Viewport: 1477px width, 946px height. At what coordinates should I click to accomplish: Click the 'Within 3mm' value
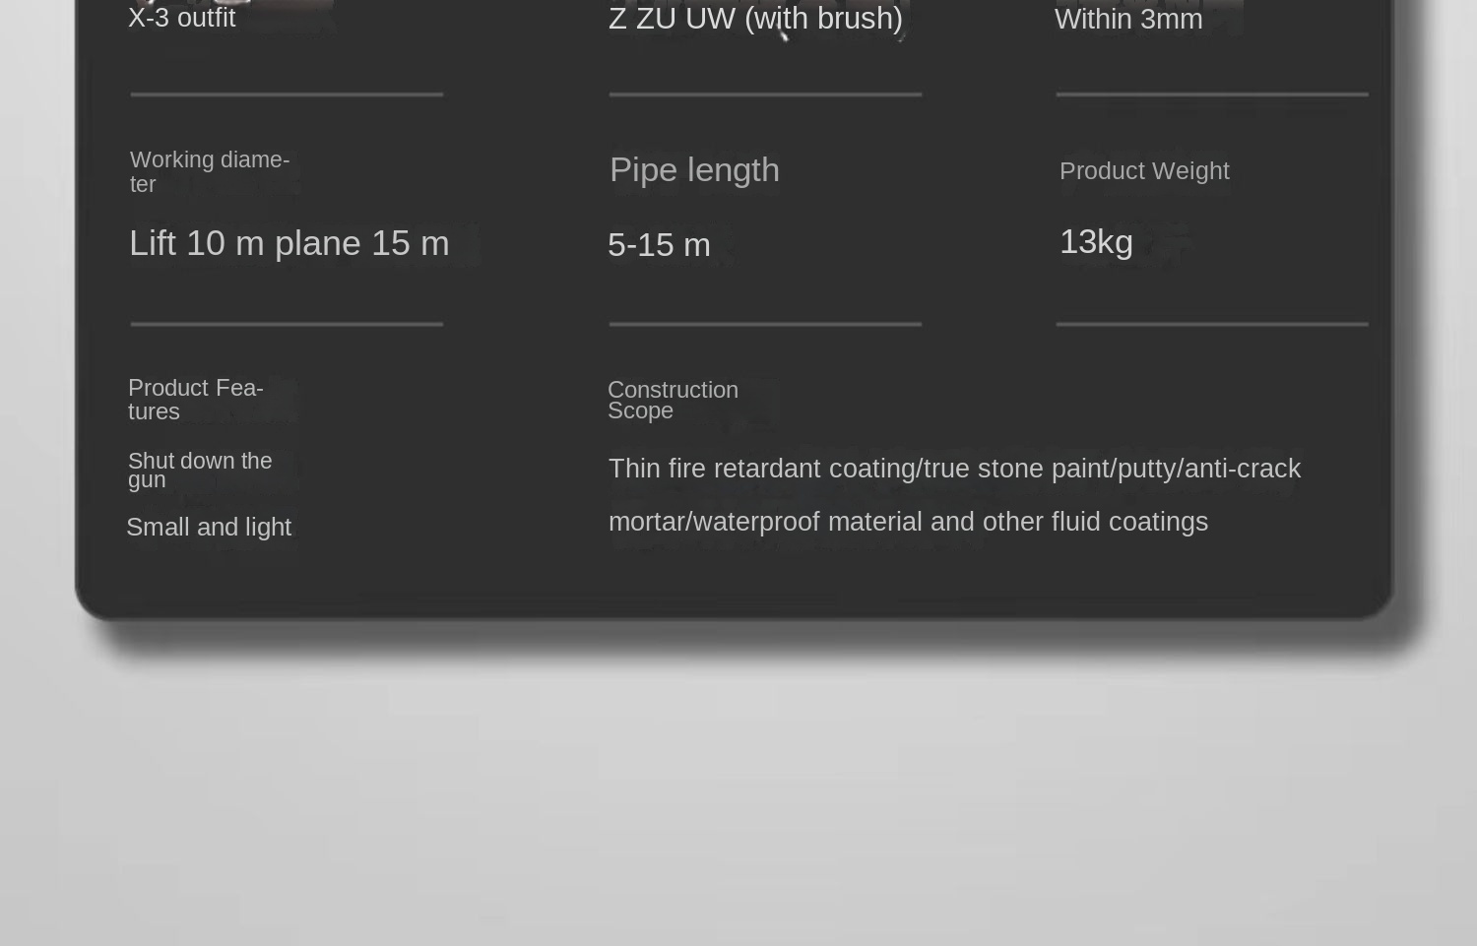[x=1128, y=19]
